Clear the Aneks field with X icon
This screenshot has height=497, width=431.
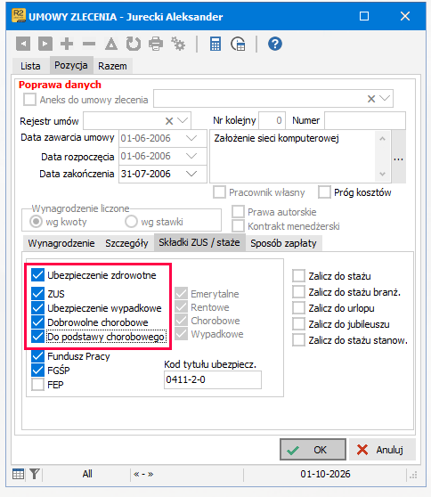[x=371, y=99]
